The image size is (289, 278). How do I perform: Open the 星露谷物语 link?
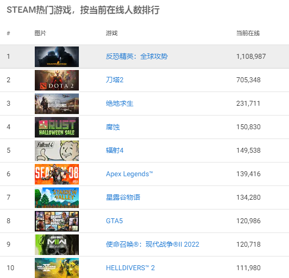pos(123,197)
